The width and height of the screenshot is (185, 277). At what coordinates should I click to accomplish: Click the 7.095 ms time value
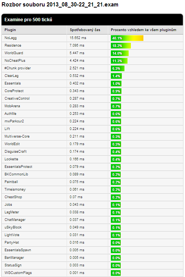click(77, 45)
